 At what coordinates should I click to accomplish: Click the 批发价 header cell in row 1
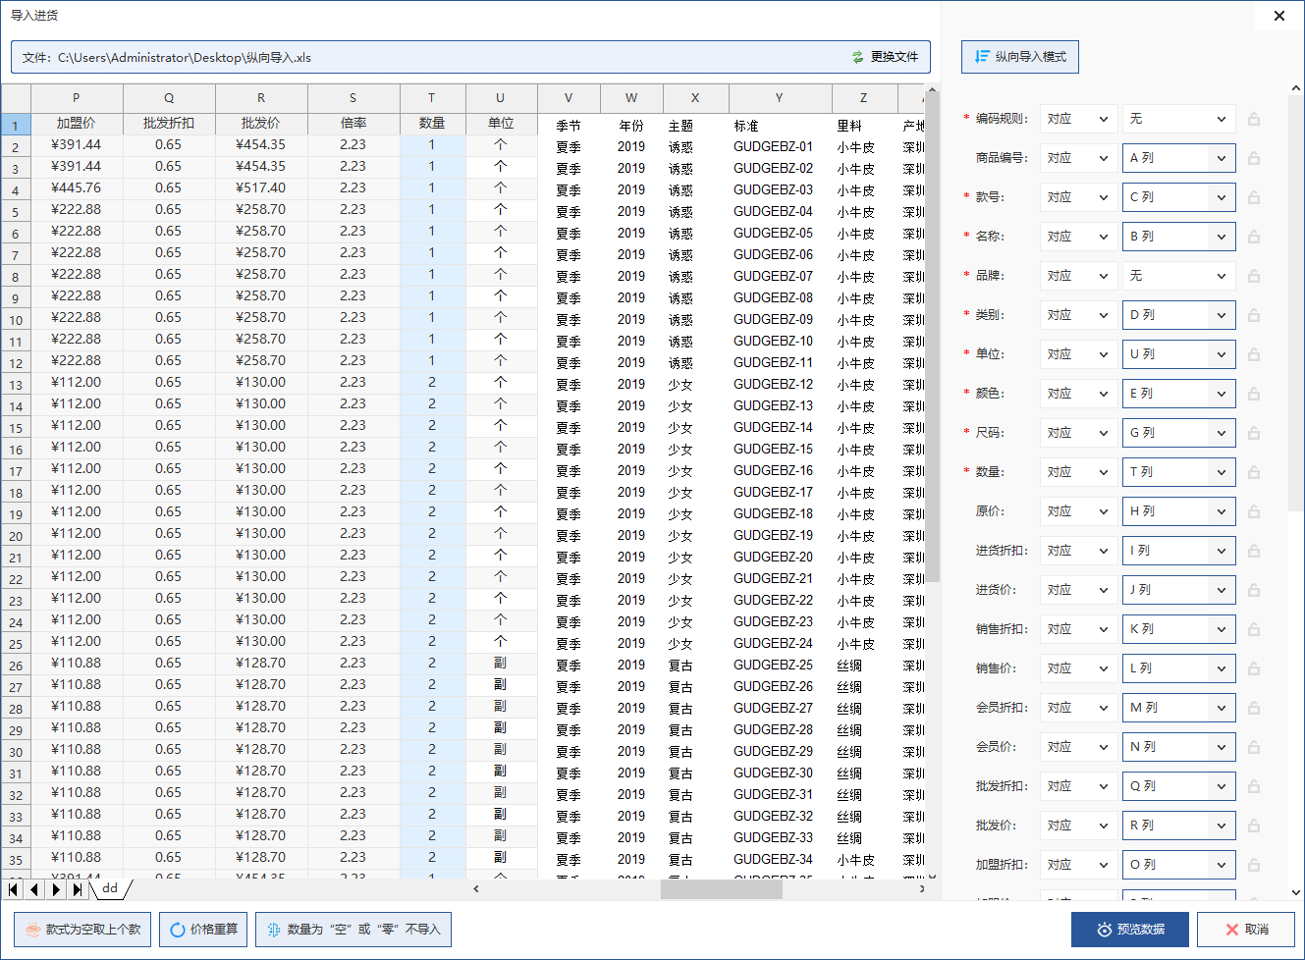tap(261, 123)
